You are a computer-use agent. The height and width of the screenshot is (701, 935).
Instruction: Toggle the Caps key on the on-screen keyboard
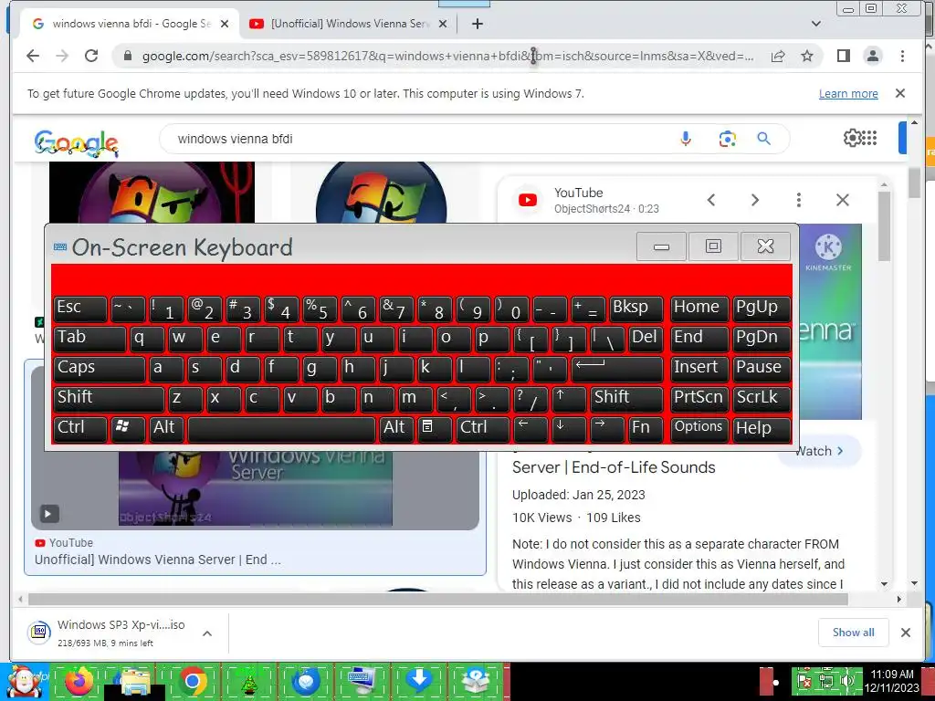pyautogui.click(x=99, y=369)
